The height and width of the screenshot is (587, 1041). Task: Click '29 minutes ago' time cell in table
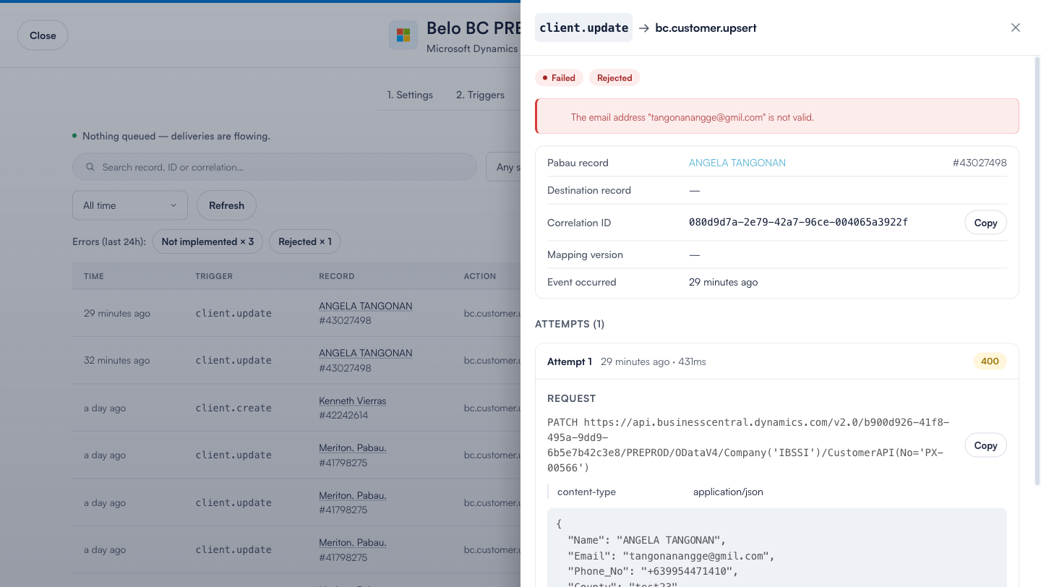[117, 313]
